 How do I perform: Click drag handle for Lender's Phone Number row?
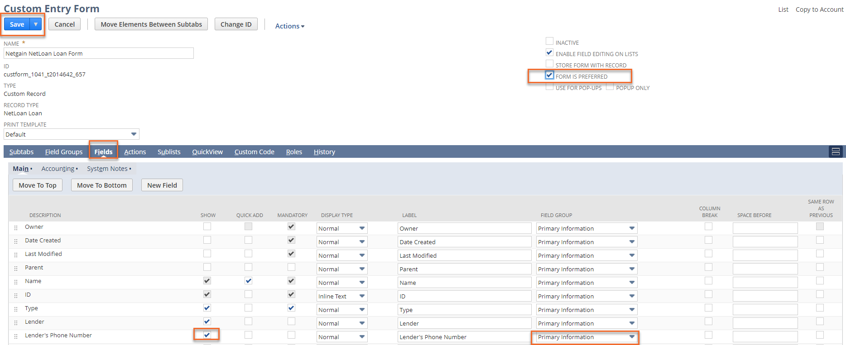(16, 336)
